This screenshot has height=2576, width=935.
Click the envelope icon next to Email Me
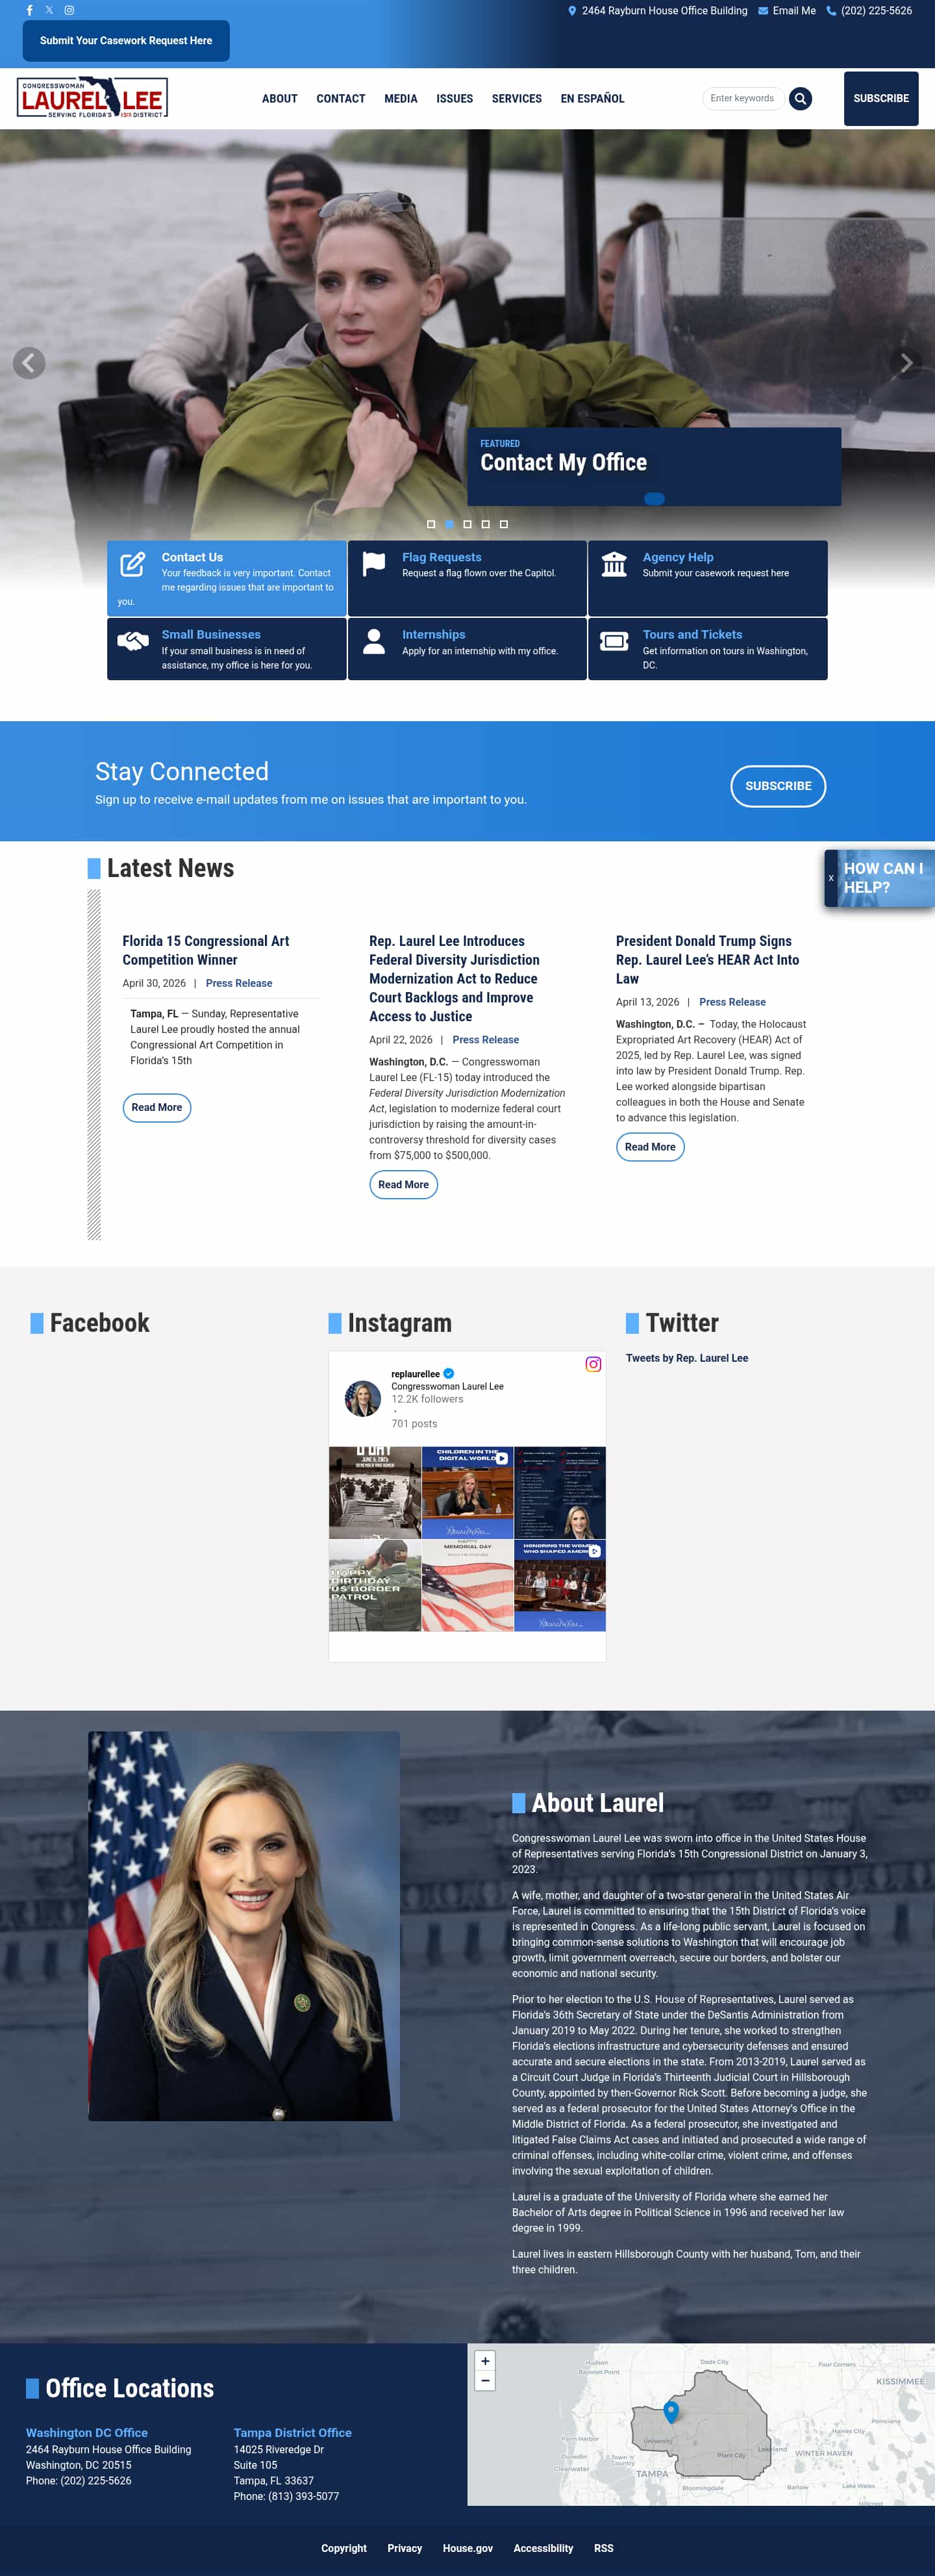[763, 11]
